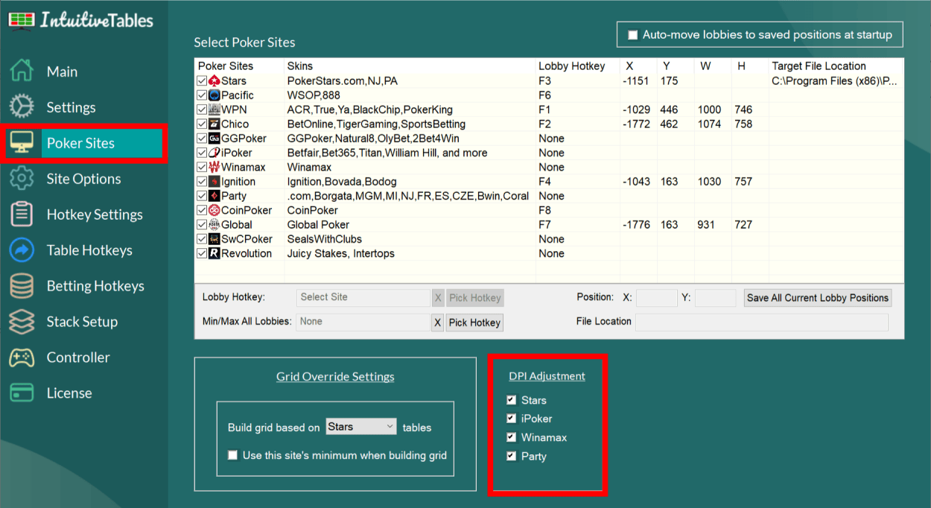Click the Pacific site logo icon
The height and width of the screenshot is (508, 931).
pos(215,95)
